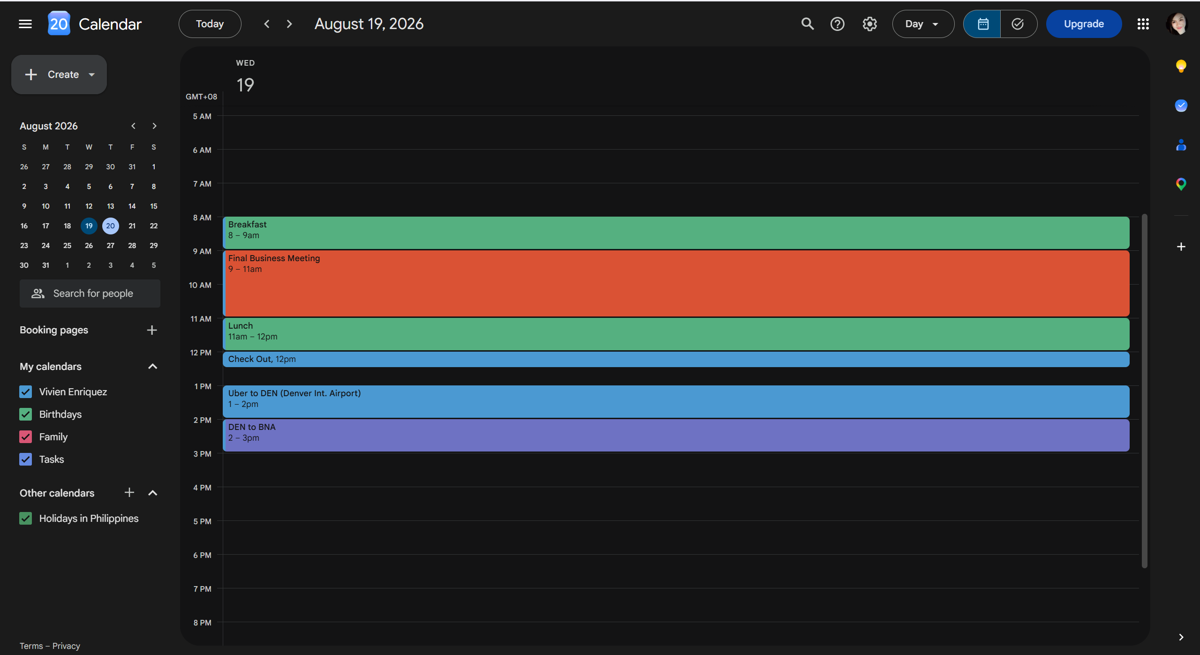
Task: Click the day view vertical scrollbar
Action: 1144,391
